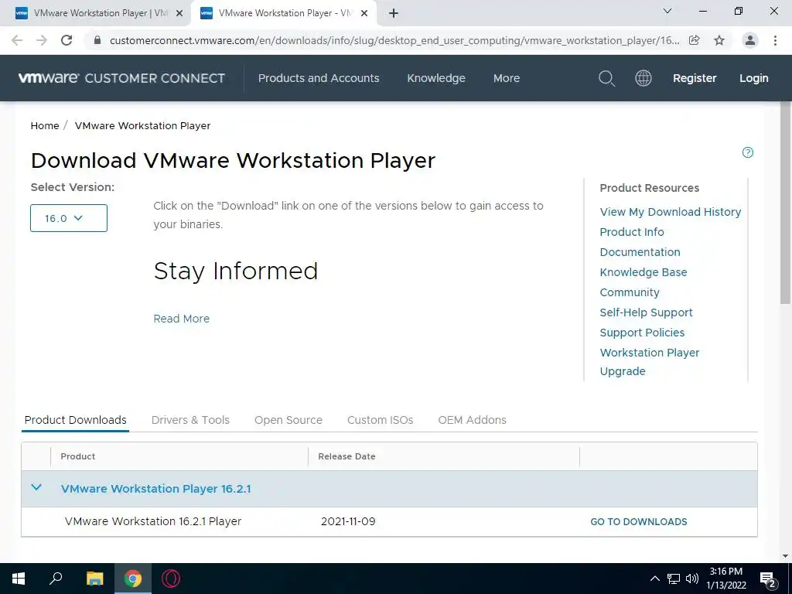Open Workstation Player Upgrade link
792x594 pixels.
coord(650,362)
